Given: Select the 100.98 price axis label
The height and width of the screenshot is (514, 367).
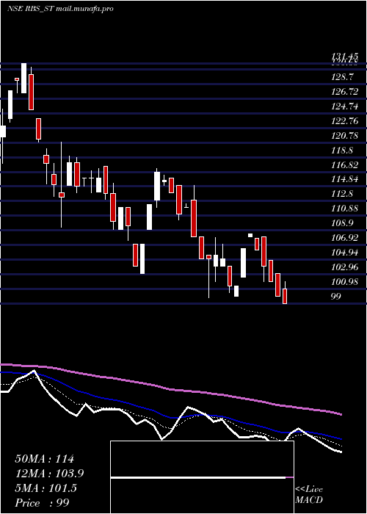Looking at the screenshot, I should [x=345, y=282].
